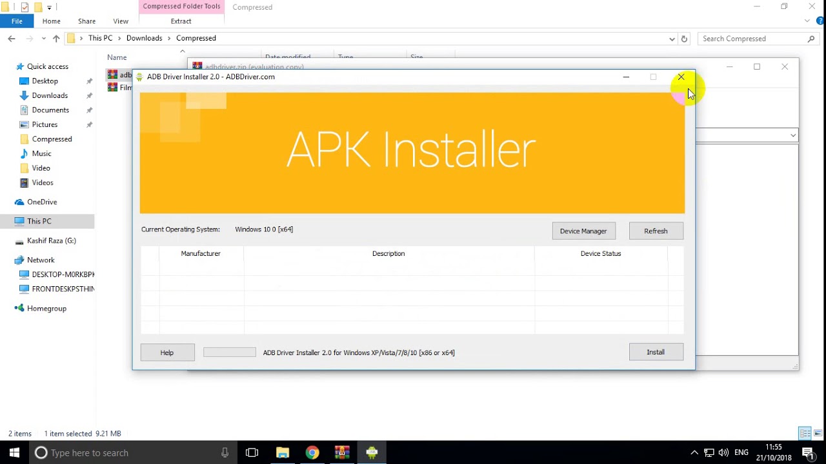The width and height of the screenshot is (826, 464).
Task: Select Network in the navigation pane
Action: [41, 260]
